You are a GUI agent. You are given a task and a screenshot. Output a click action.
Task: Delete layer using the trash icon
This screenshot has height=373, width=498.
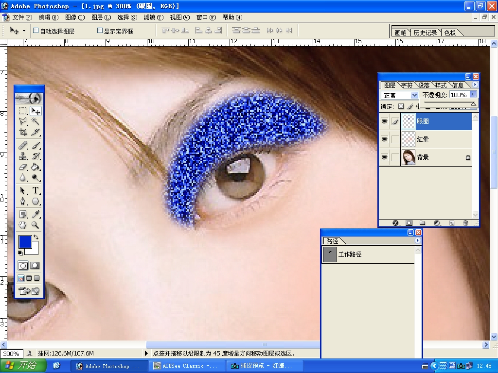point(465,223)
